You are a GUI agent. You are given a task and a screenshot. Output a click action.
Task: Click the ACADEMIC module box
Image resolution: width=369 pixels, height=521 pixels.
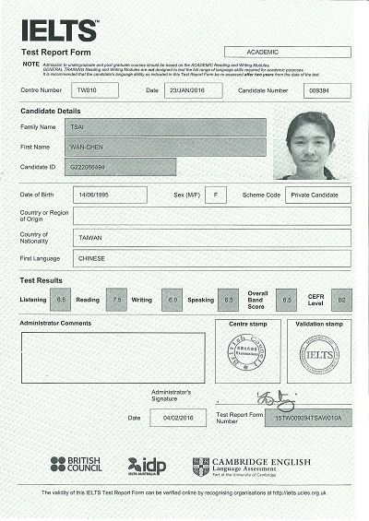coord(288,53)
